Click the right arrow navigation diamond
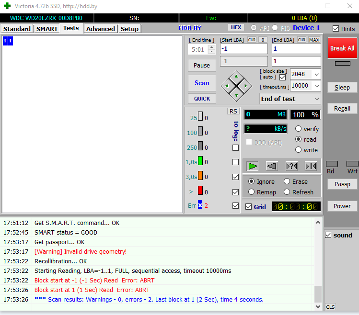359x315 pixels. pyautogui.click(x=245, y=86)
